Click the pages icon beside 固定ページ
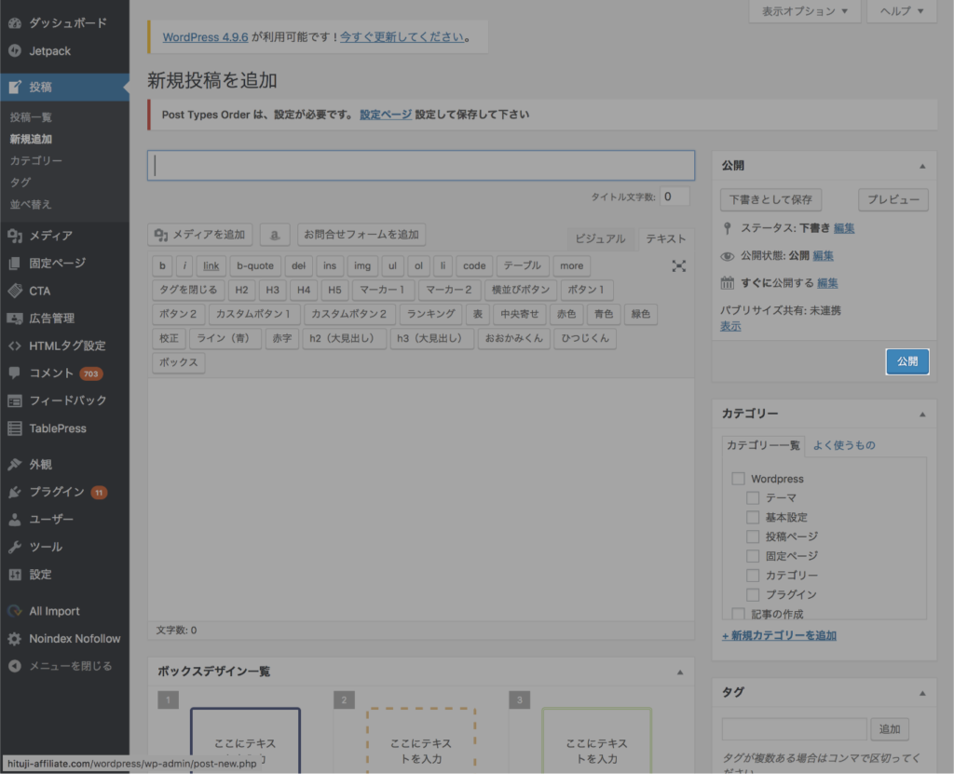Viewport: 954px width, 774px height. (15, 263)
